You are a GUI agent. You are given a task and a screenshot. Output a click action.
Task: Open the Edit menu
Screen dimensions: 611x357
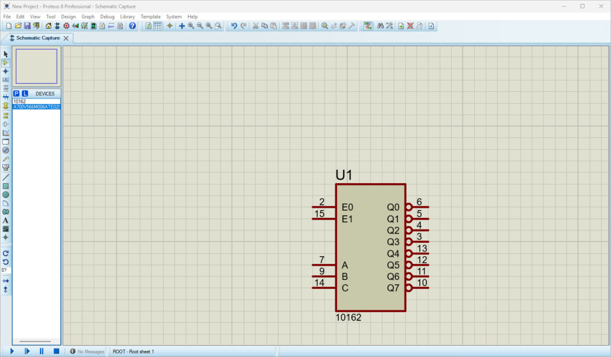tap(20, 17)
